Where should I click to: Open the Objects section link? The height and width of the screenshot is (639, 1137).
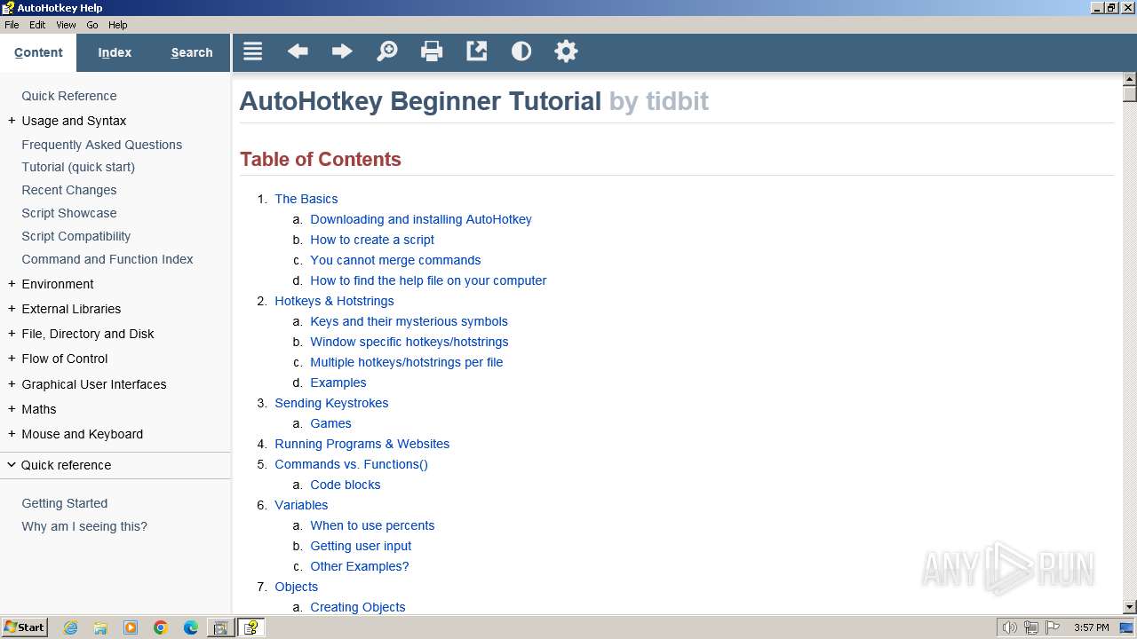(297, 587)
